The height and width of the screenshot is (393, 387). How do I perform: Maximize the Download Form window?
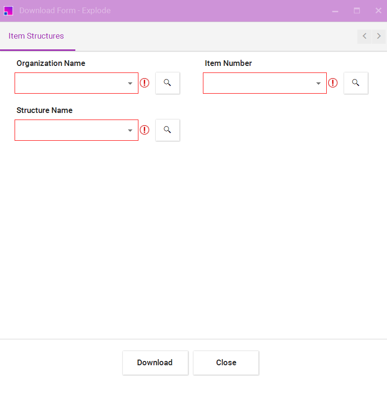tap(357, 11)
